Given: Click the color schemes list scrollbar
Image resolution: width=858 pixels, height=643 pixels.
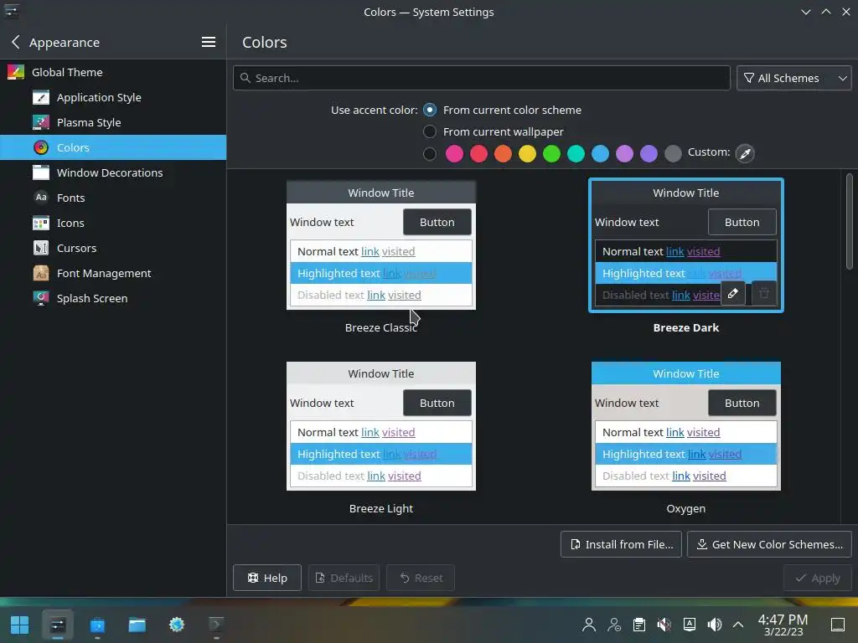Looking at the screenshot, I should [x=850, y=221].
